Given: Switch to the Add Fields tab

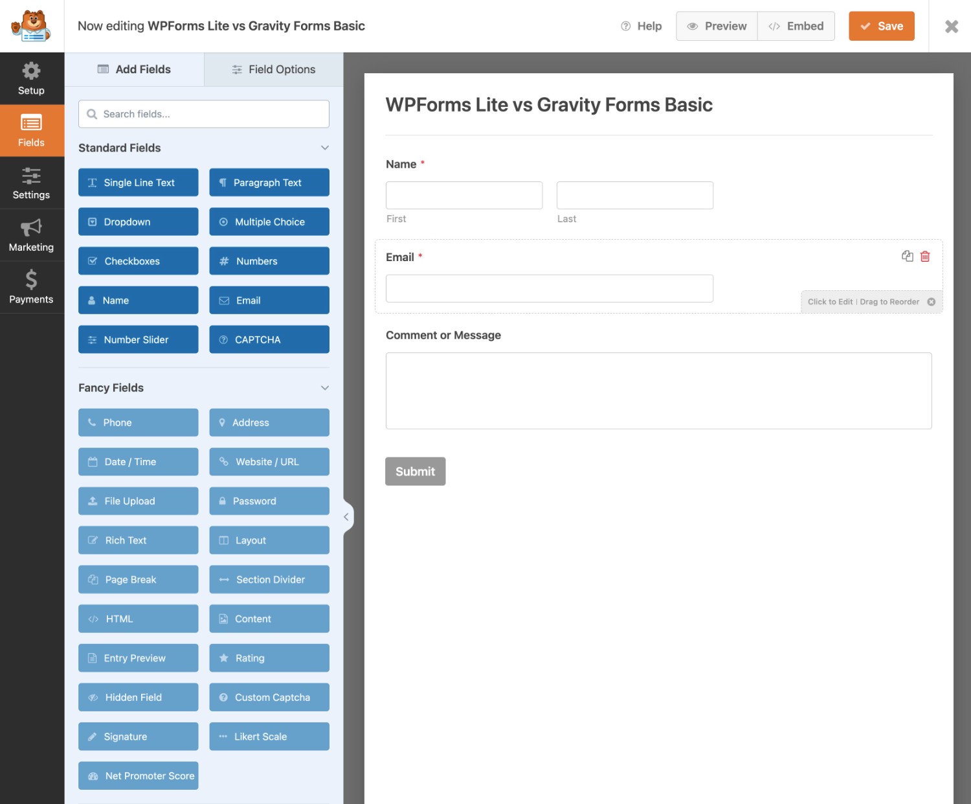Looking at the screenshot, I should [134, 69].
